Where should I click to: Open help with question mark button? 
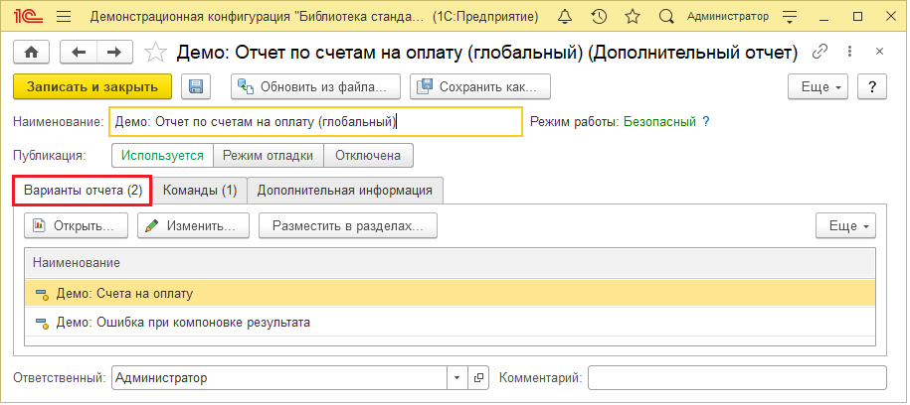pos(871,87)
